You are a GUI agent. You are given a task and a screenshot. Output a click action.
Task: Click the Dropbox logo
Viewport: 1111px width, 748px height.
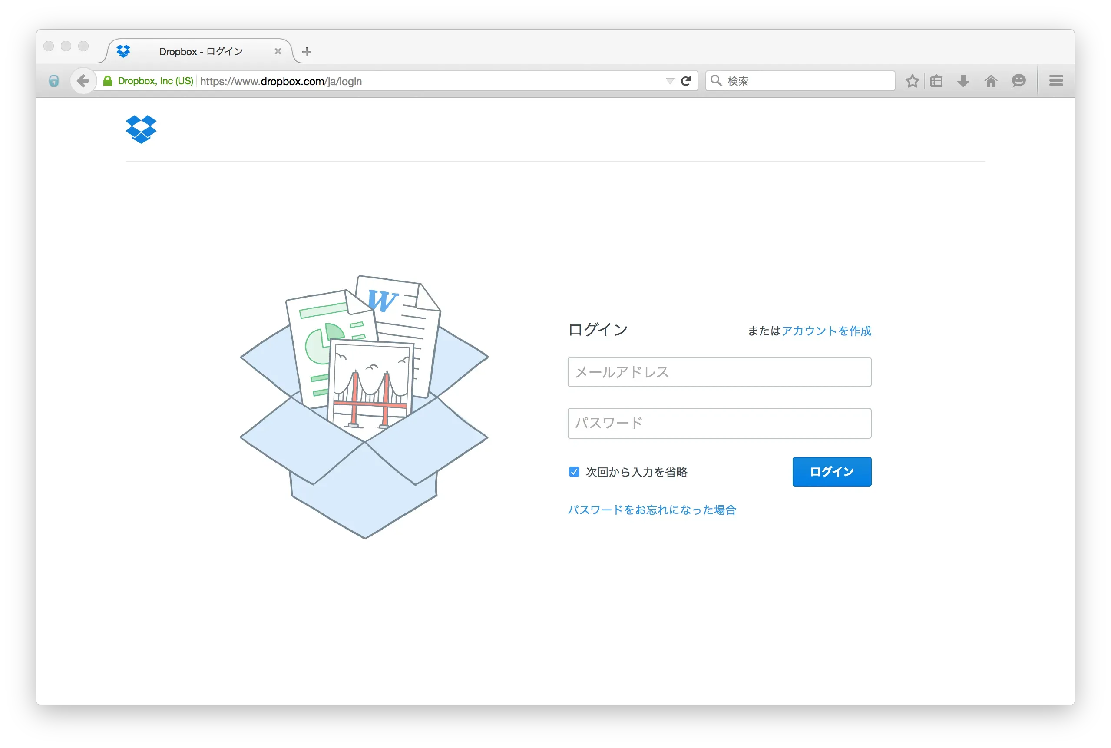(141, 129)
